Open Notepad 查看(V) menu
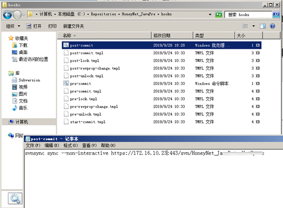The height and width of the screenshot is (208, 283). tap(89, 145)
